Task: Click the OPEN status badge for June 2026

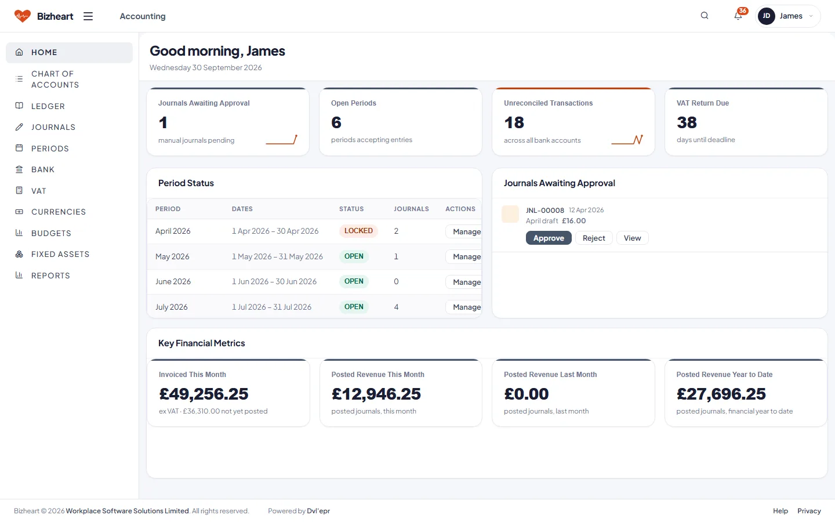Action: pyautogui.click(x=354, y=281)
